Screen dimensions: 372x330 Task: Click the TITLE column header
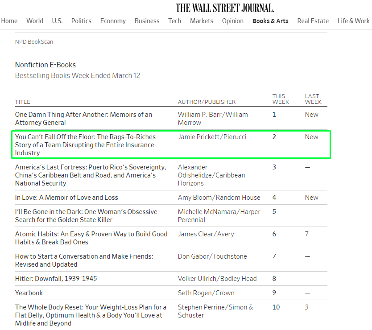[x=23, y=102]
